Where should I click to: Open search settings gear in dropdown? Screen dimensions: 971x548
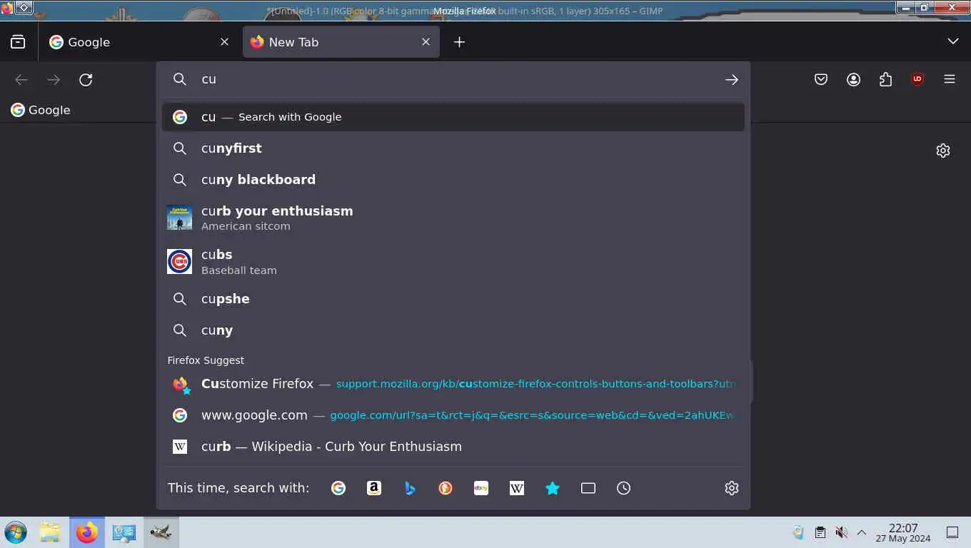[x=731, y=488]
